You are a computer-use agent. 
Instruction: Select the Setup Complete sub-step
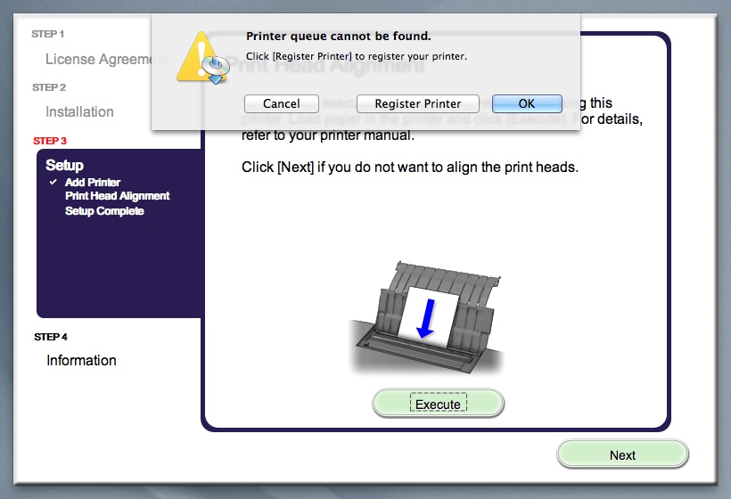[104, 211]
